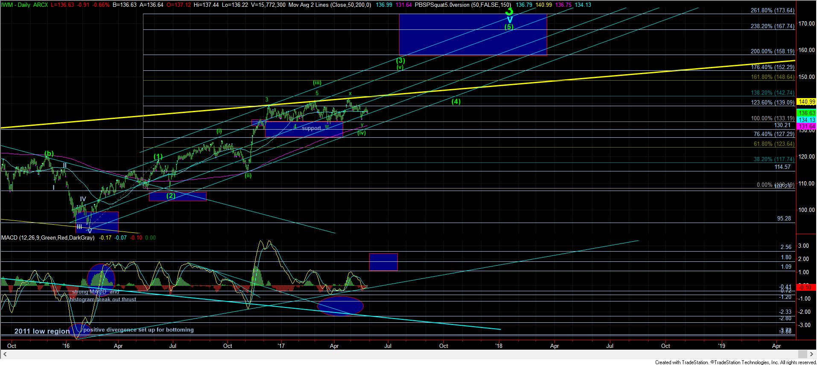Click the MACD (12,26,9) indicator title
Screen dimensions: 817x365
coord(48,238)
